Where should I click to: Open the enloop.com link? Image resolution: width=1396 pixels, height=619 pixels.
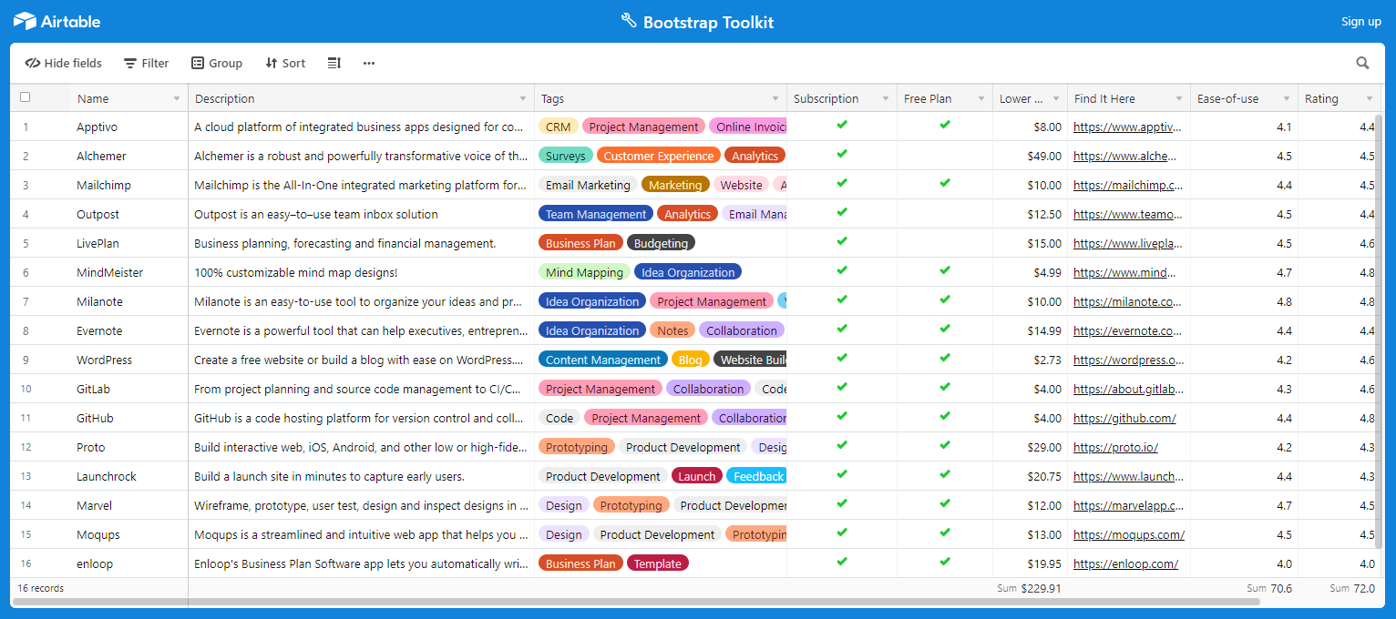(x=1125, y=564)
